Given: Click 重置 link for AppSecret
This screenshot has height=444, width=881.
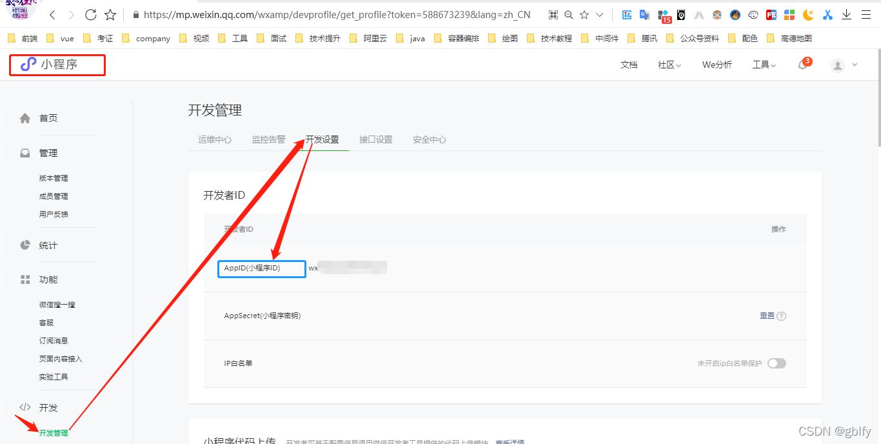Looking at the screenshot, I should coord(767,316).
